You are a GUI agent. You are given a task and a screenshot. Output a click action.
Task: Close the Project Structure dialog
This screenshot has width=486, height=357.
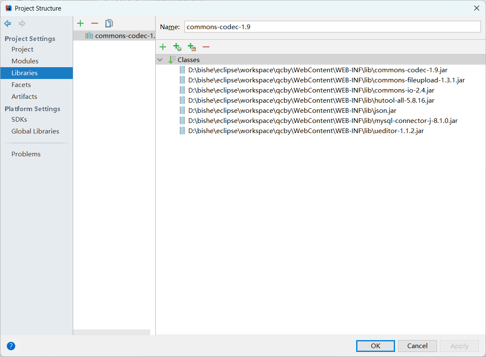pyautogui.click(x=477, y=8)
